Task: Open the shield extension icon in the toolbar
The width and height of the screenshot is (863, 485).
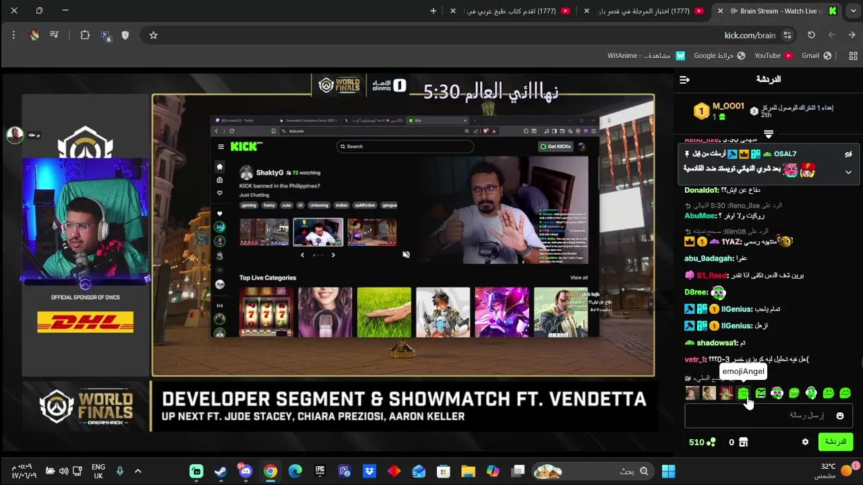Action: [x=125, y=35]
